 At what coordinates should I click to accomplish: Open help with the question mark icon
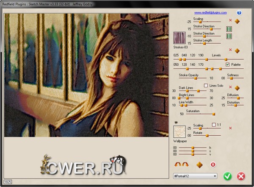tap(239, 13)
